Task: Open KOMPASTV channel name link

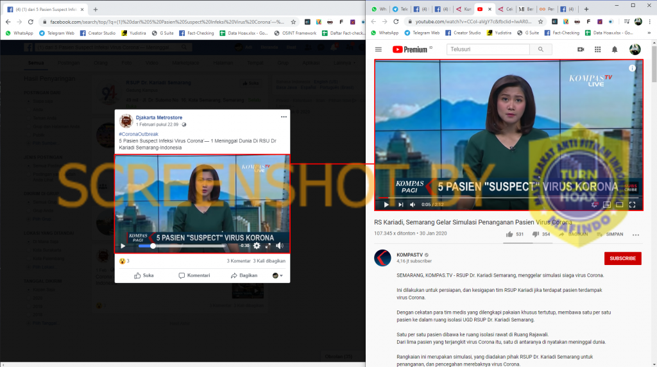Action: click(409, 255)
